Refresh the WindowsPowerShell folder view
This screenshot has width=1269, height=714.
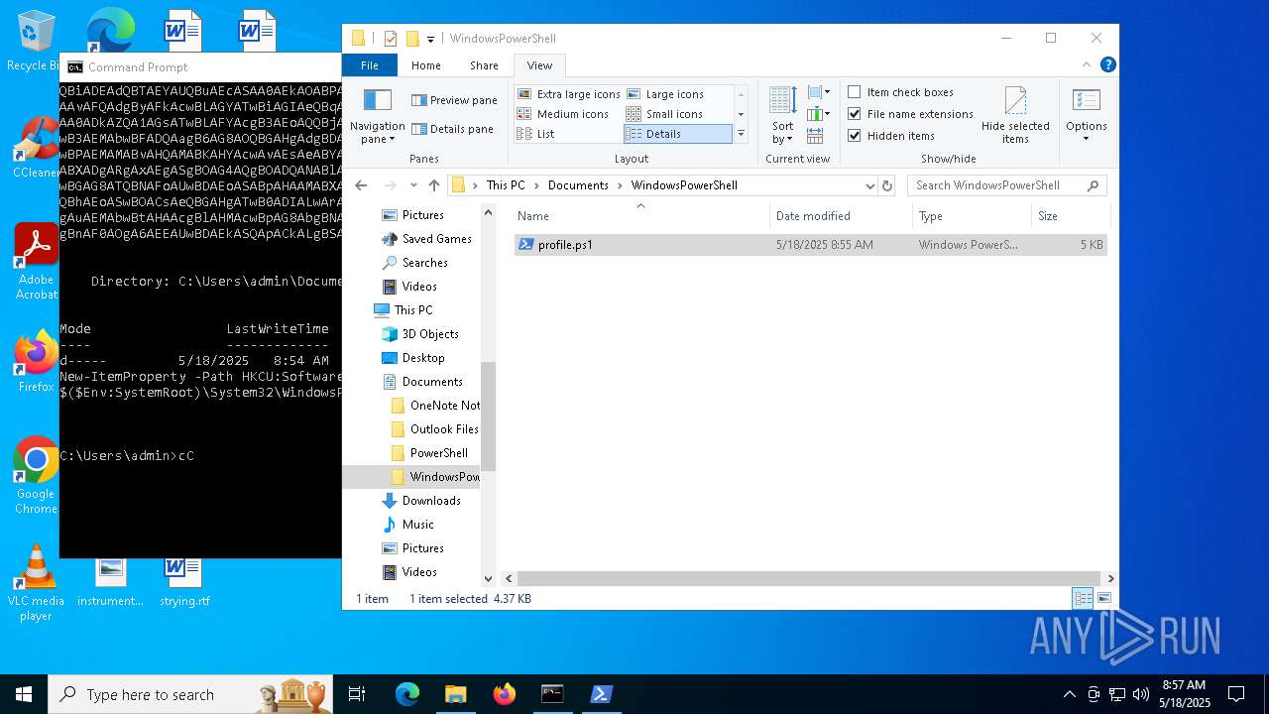[x=887, y=185]
